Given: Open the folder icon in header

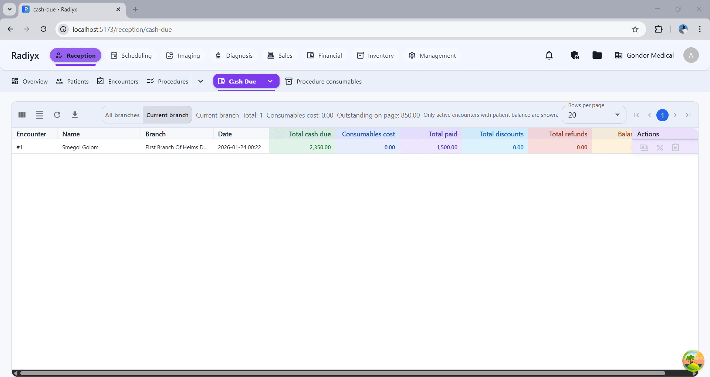Looking at the screenshot, I should pos(597,55).
